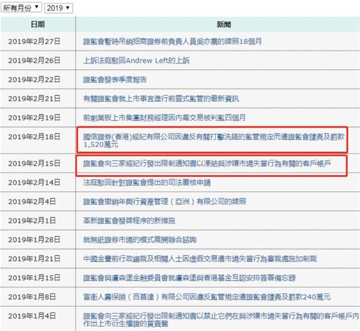360x331 pixels.
Task: Open Luxembourg fund mutual recognition memorandum news
Action: tap(190, 278)
